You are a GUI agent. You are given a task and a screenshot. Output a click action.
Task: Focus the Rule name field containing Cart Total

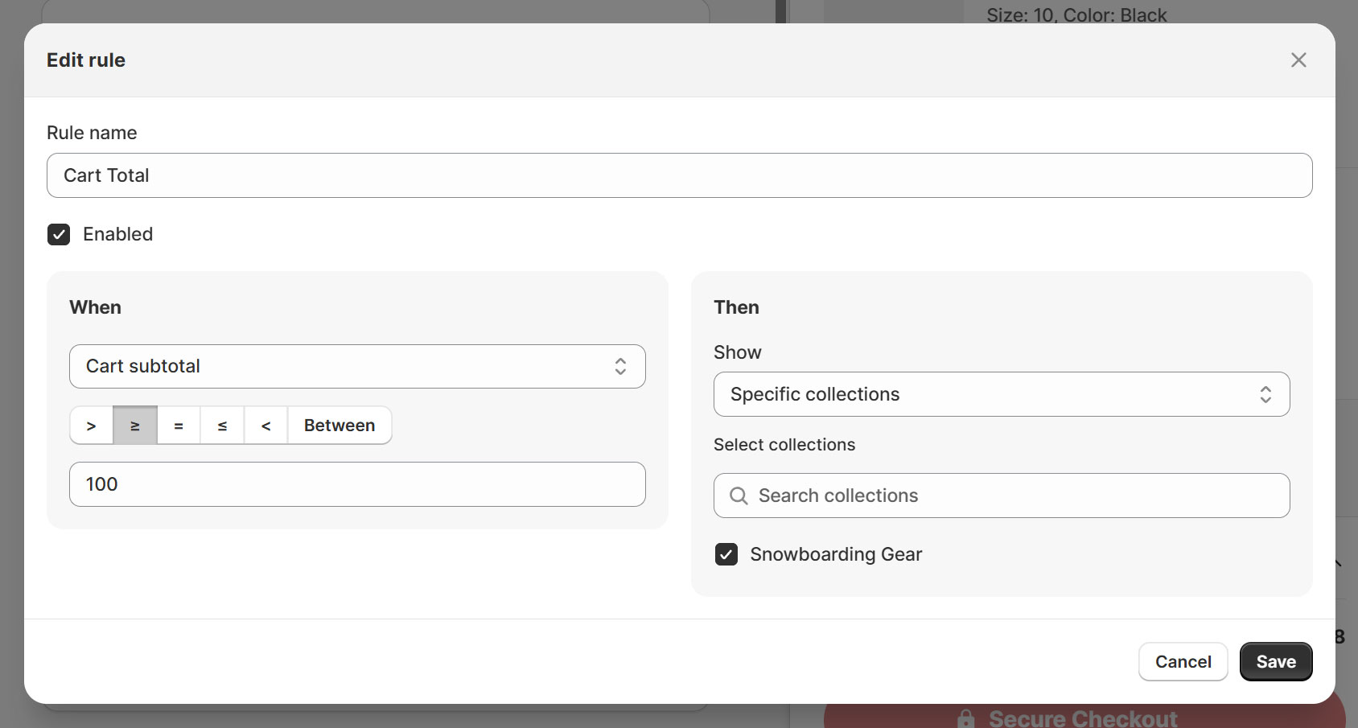point(679,175)
